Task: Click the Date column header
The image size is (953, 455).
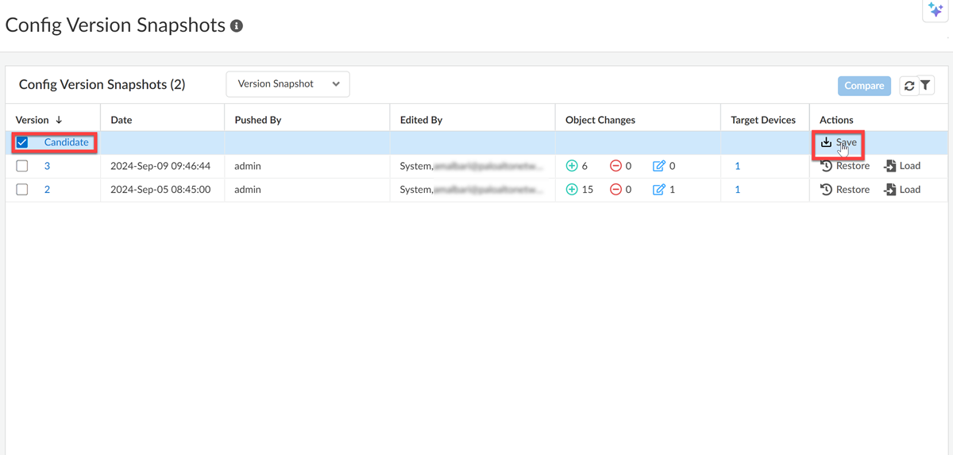Action: [x=122, y=120]
